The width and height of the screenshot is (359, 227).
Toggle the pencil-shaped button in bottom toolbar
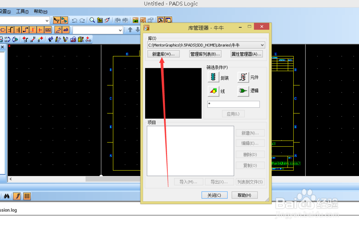17,196
